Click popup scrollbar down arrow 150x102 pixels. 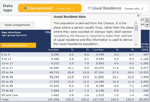click(x=136, y=44)
